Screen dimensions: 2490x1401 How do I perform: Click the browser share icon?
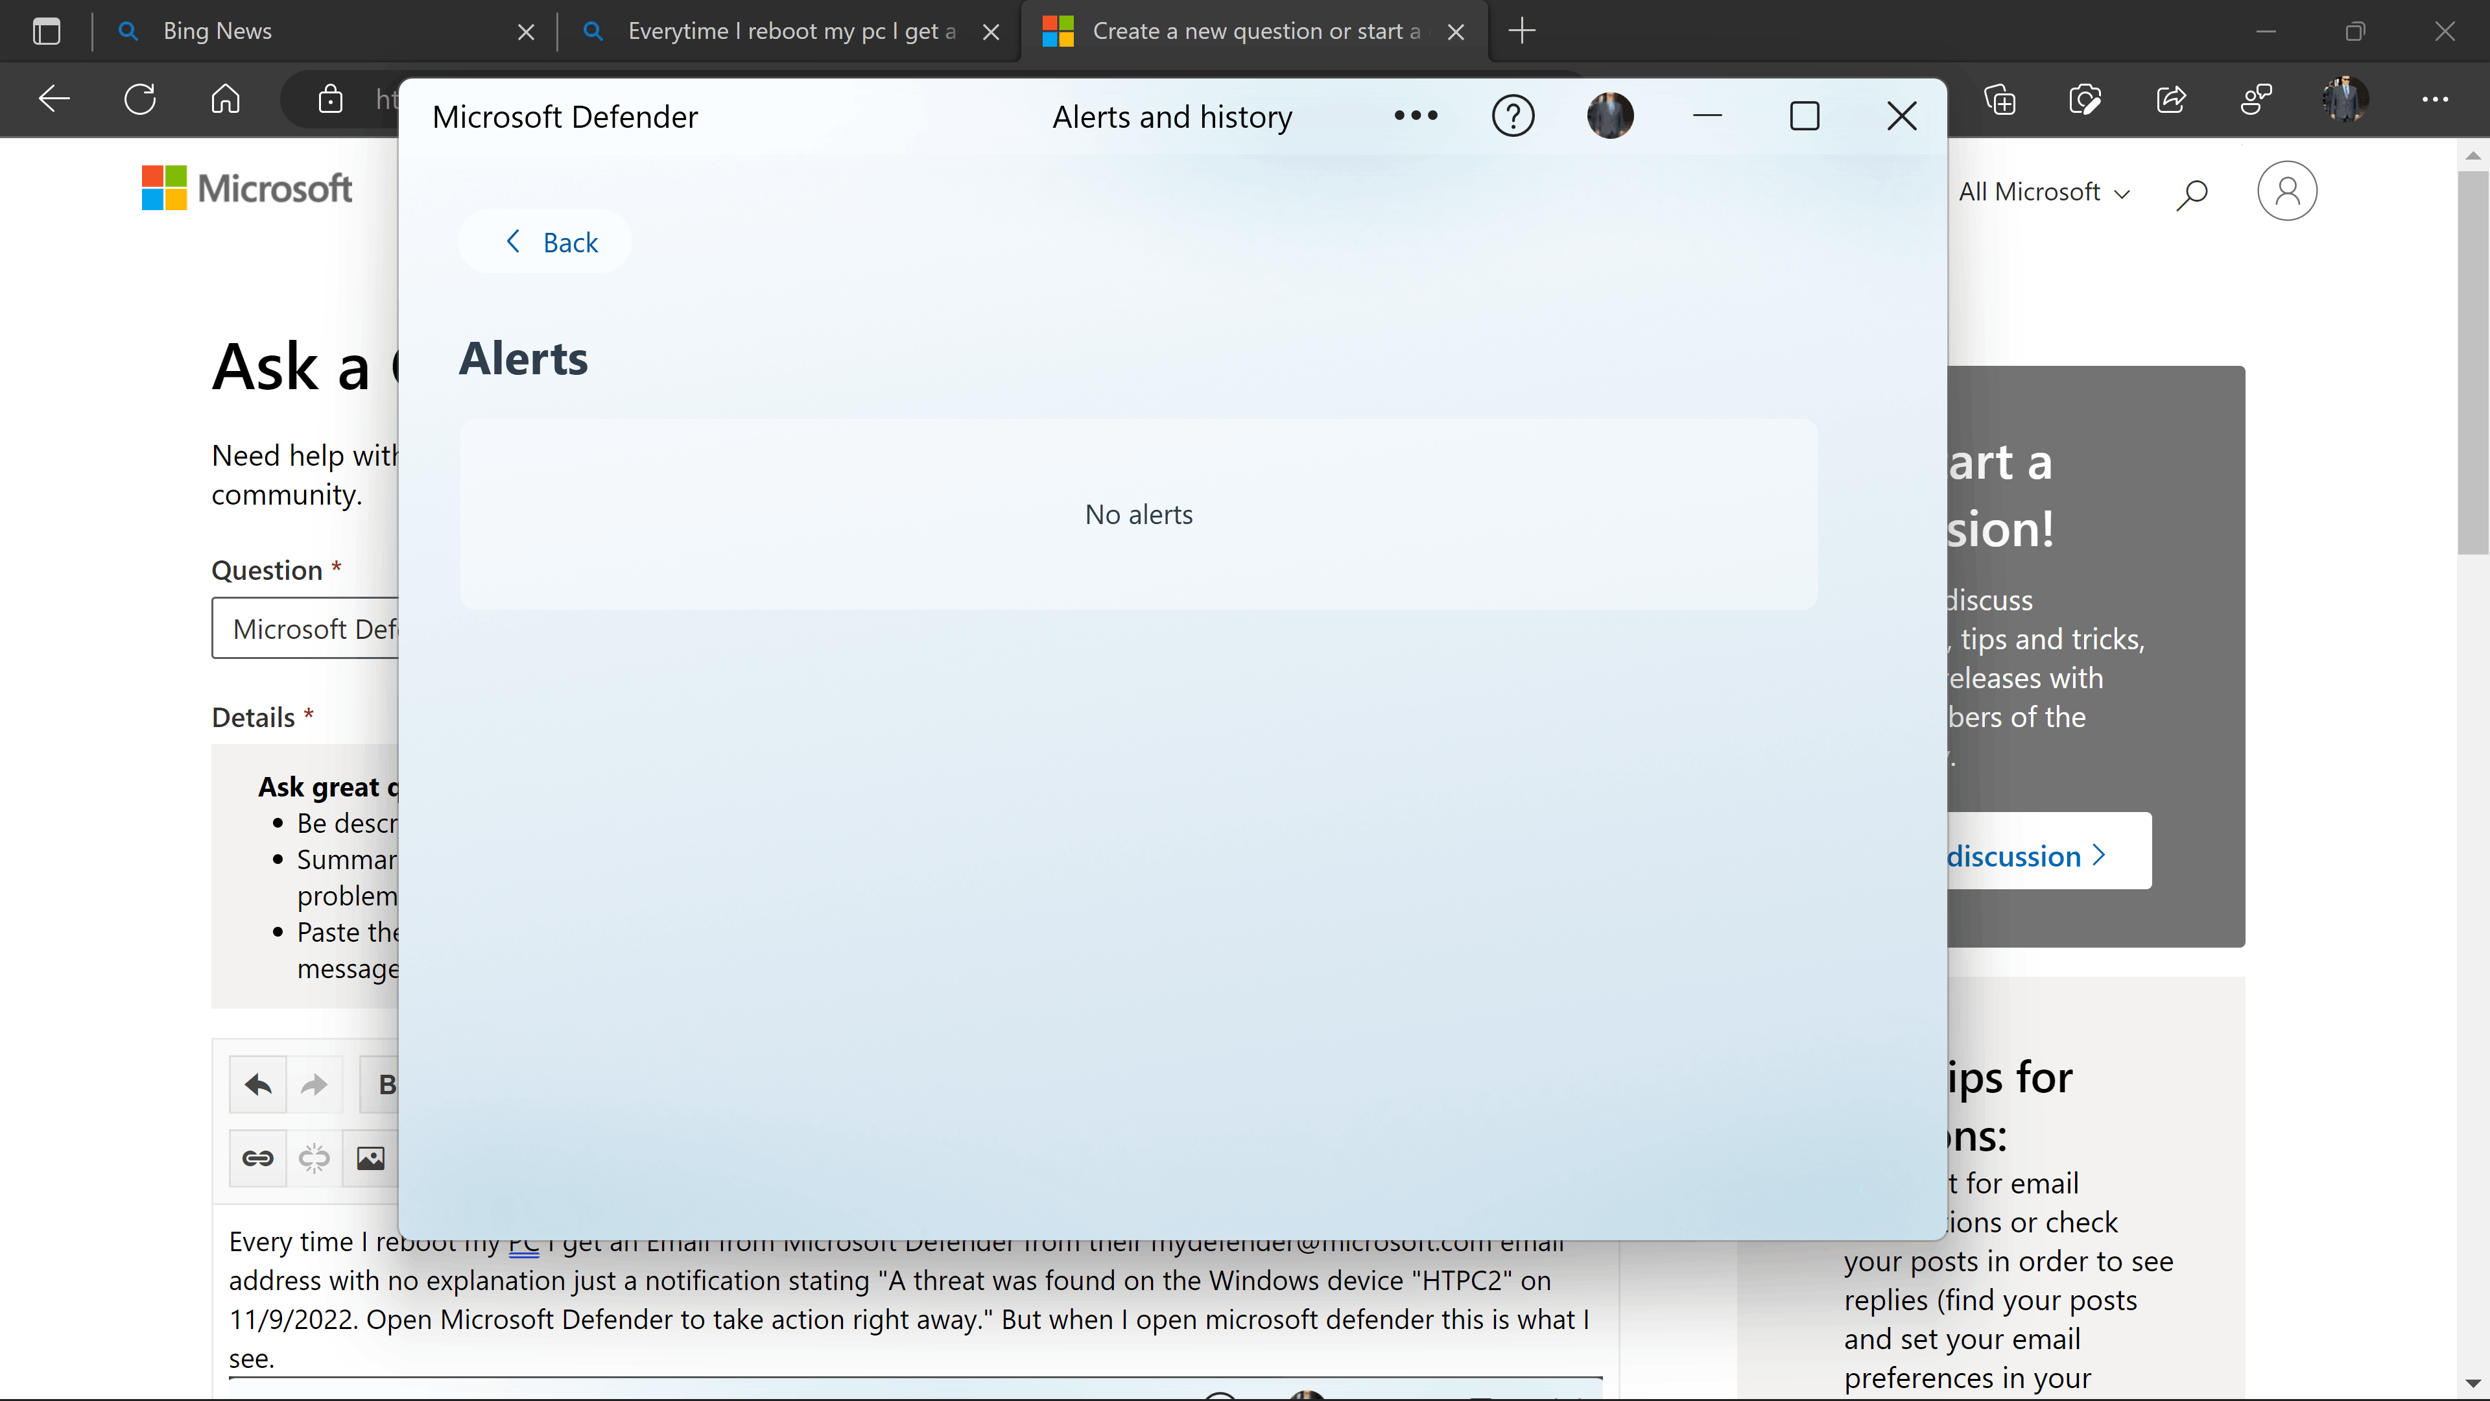point(2172,97)
